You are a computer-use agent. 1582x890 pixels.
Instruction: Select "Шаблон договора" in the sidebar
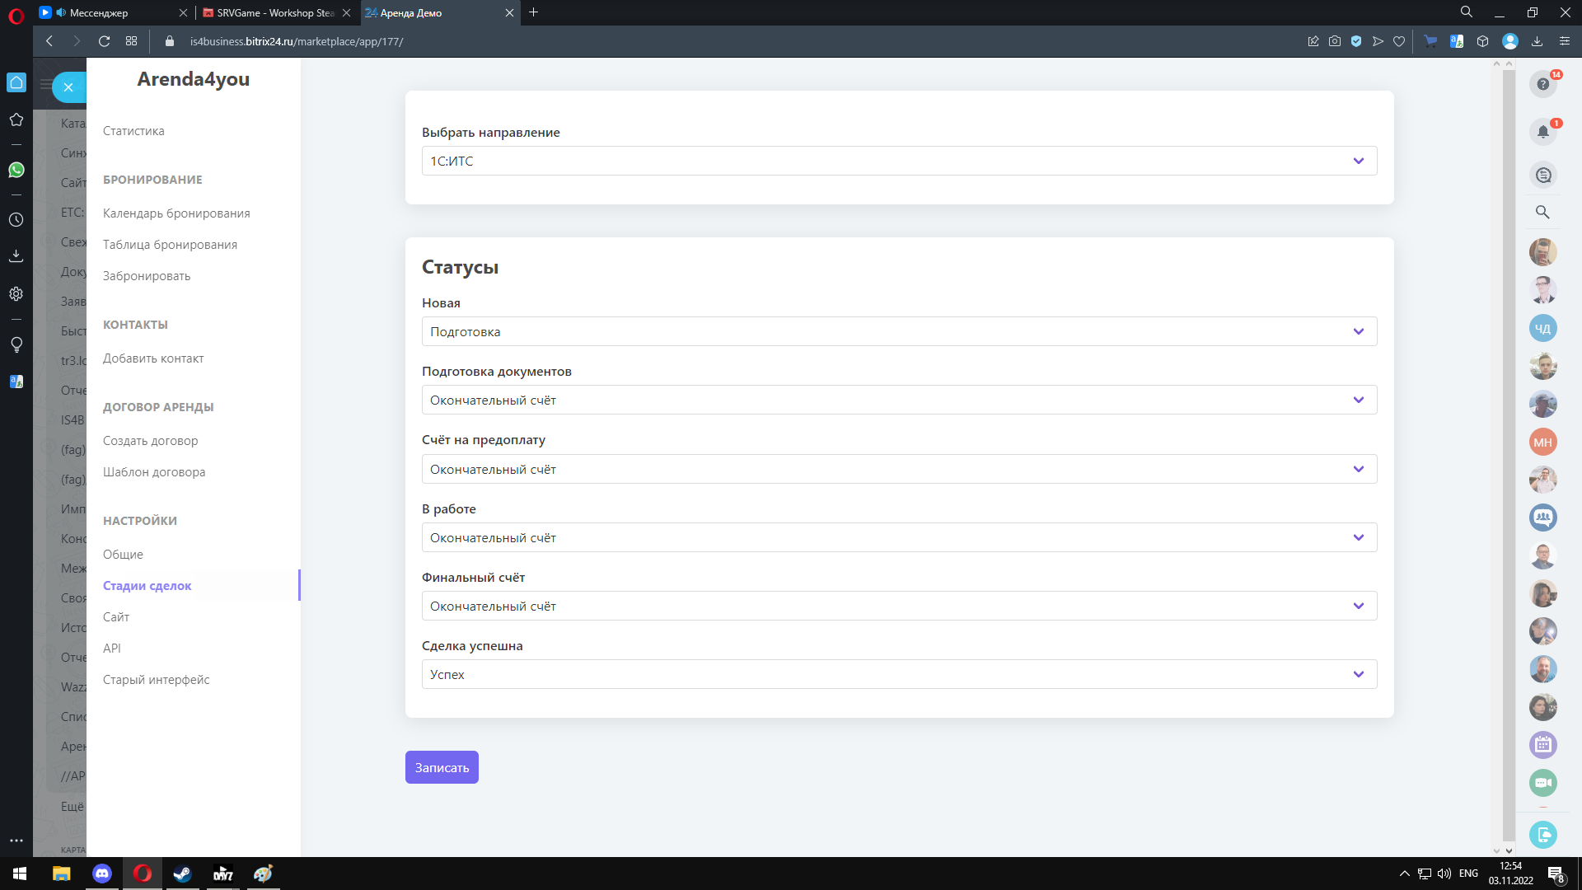(154, 472)
